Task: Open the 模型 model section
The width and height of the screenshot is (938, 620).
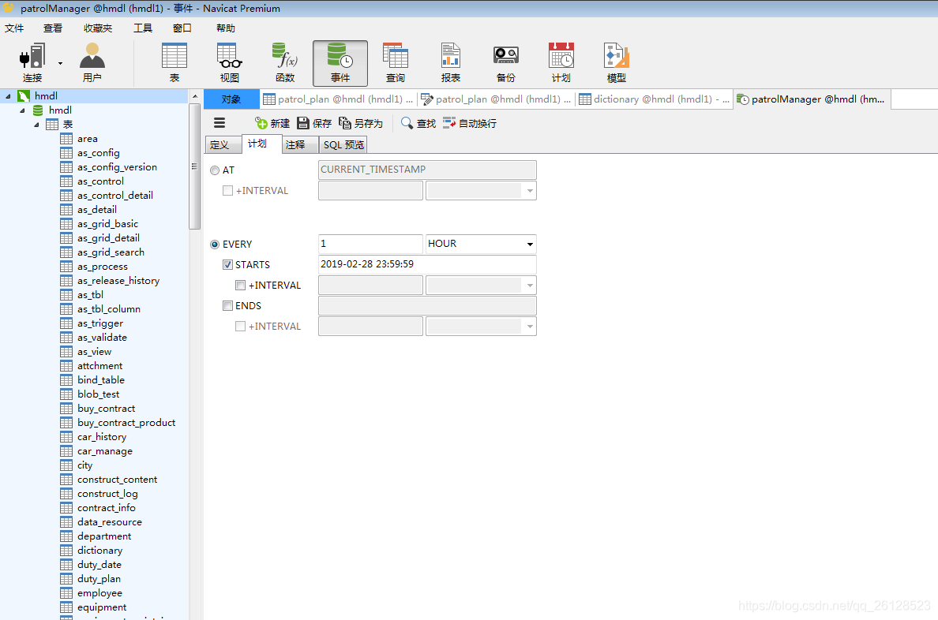Action: (616, 62)
